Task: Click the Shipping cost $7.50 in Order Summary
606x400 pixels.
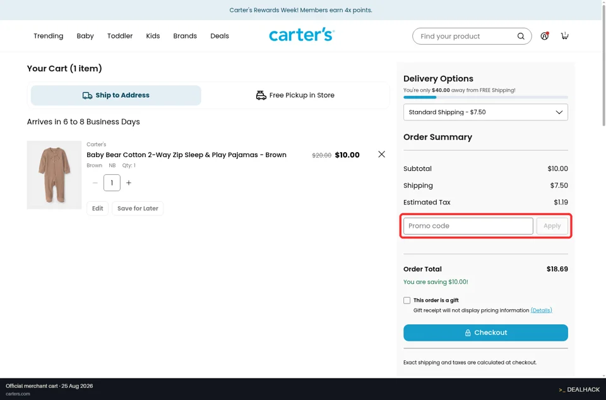Action: tap(559, 185)
